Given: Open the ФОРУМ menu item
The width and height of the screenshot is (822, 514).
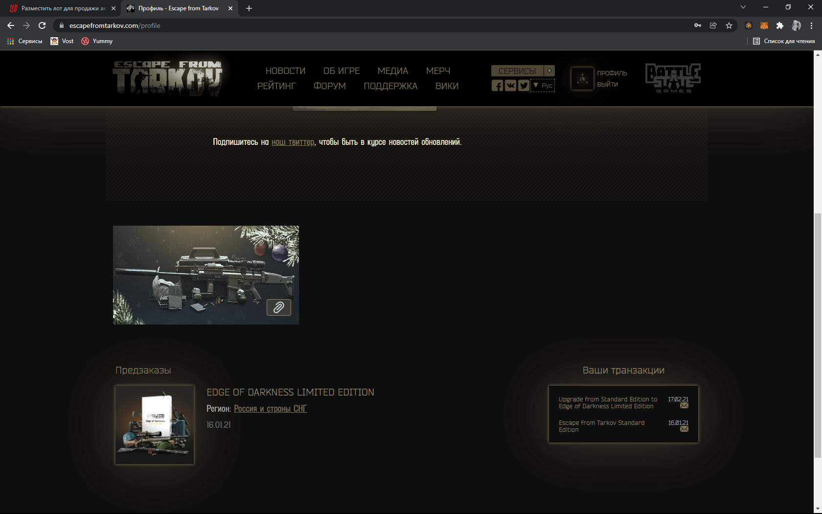Looking at the screenshot, I should pos(330,86).
